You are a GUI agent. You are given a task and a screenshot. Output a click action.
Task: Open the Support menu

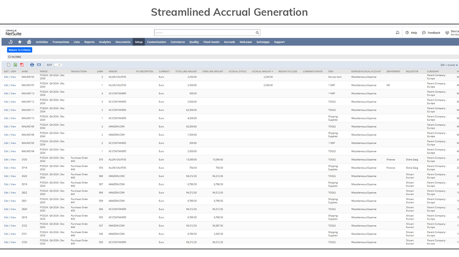[x=279, y=42]
